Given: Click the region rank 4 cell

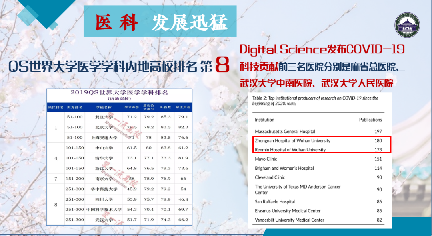Looking at the screenshot, I should tap(56, 158).
